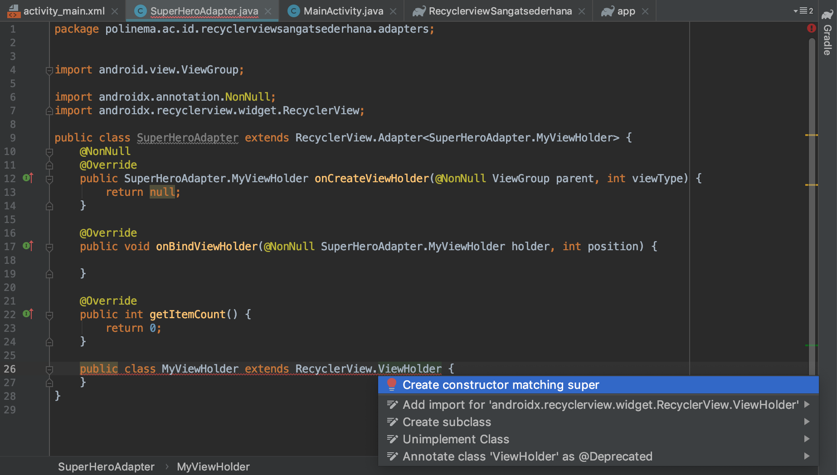Collapse getItemCount method fold on line 22

(49, 315)
